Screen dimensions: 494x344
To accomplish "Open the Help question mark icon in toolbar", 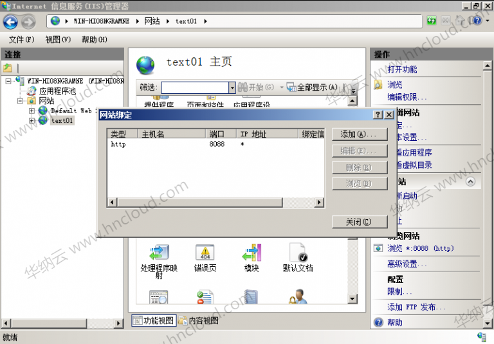I will pyautogui.click(x=477, y=21).
